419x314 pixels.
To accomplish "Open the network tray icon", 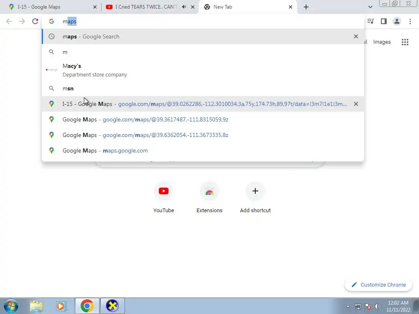I will click(x=358, y=306).
